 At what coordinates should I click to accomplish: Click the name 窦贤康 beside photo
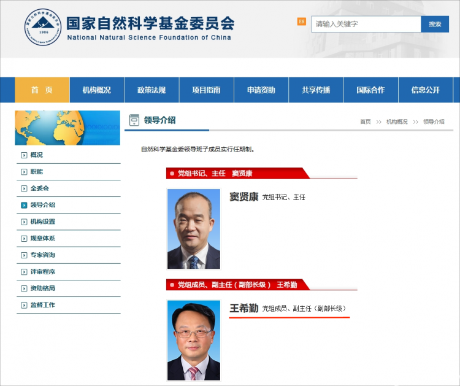[243, 196]
